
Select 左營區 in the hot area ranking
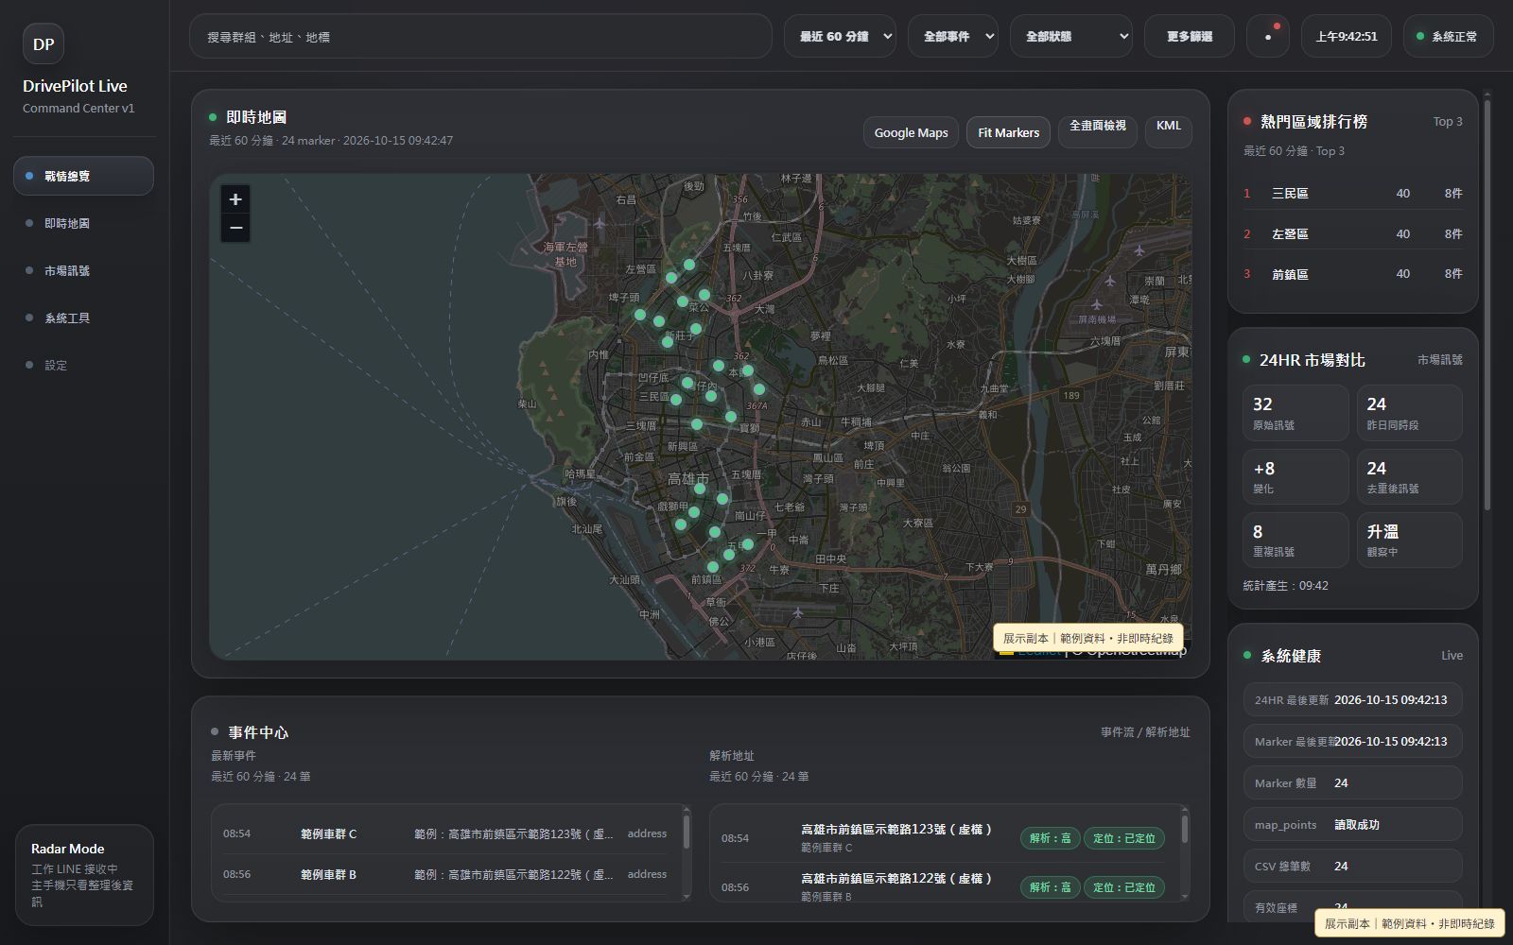1352,233
